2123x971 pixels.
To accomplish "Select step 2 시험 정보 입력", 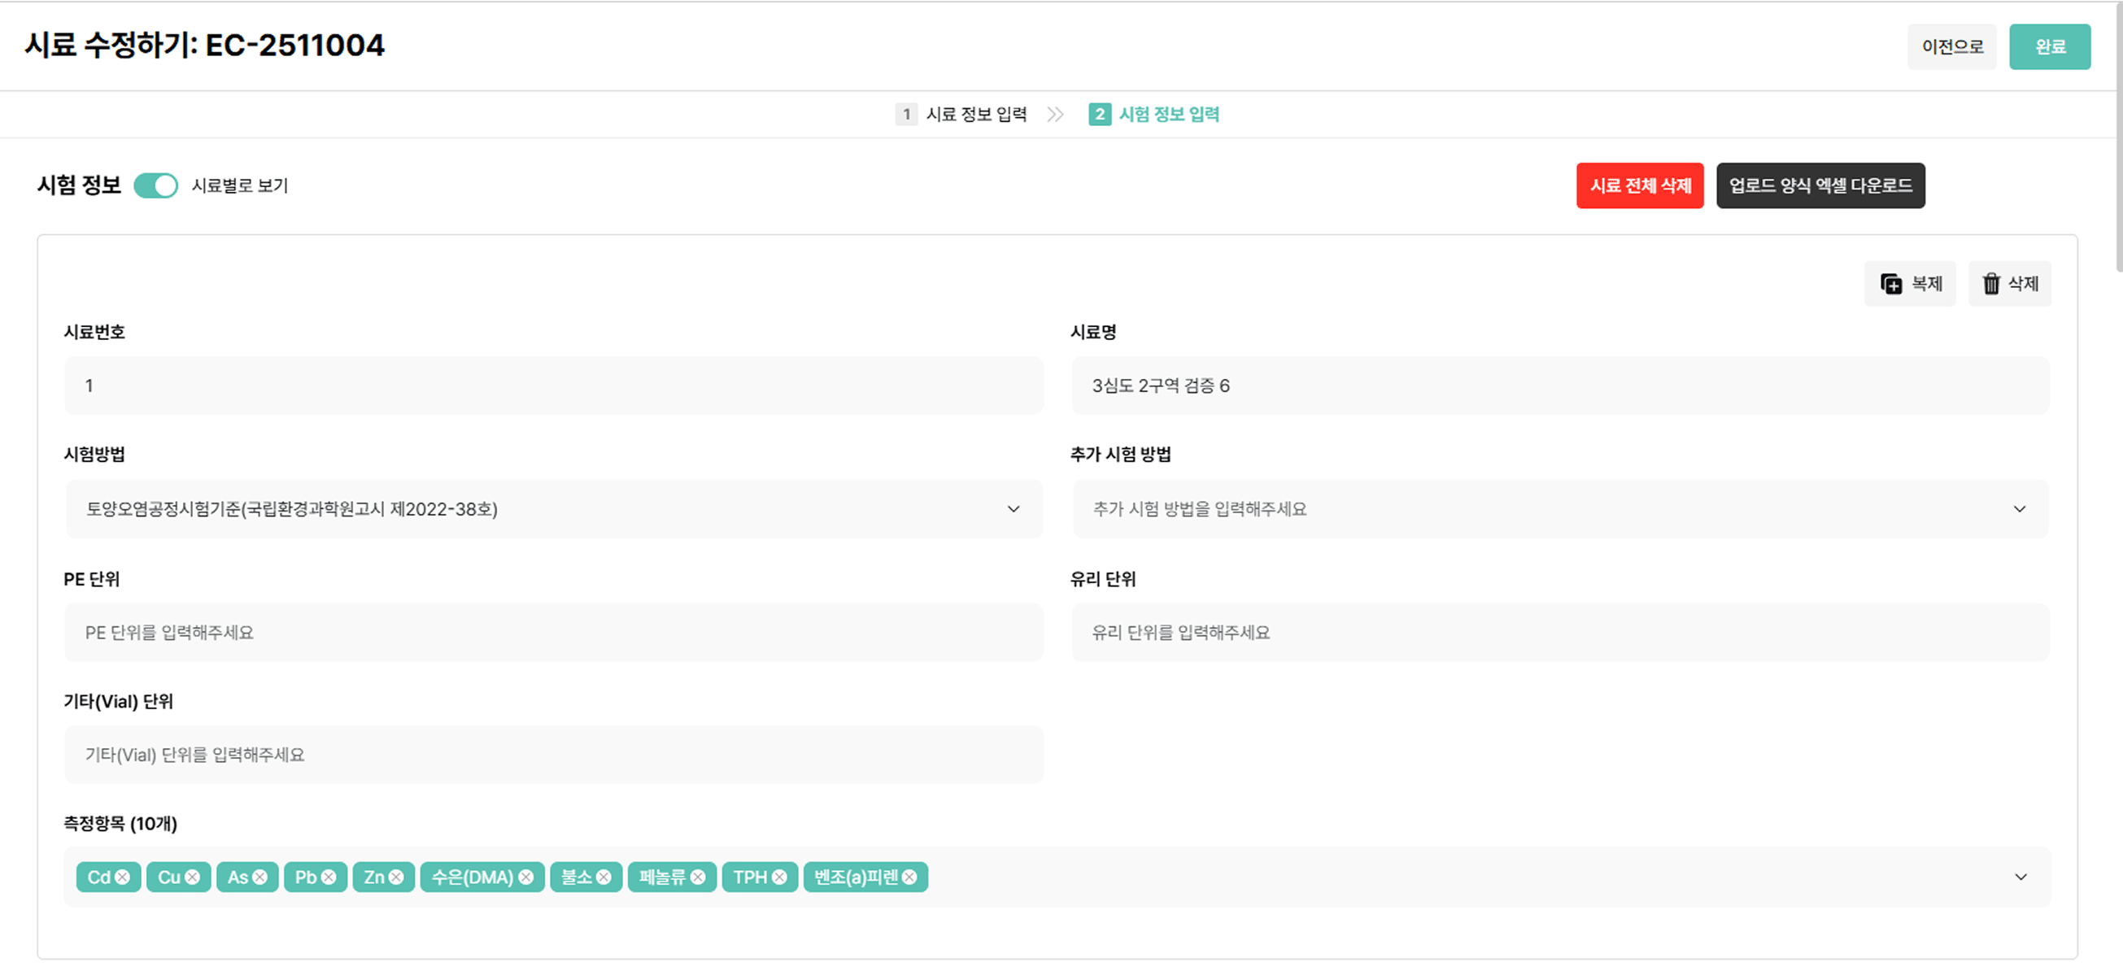I will click(1154, 115).
